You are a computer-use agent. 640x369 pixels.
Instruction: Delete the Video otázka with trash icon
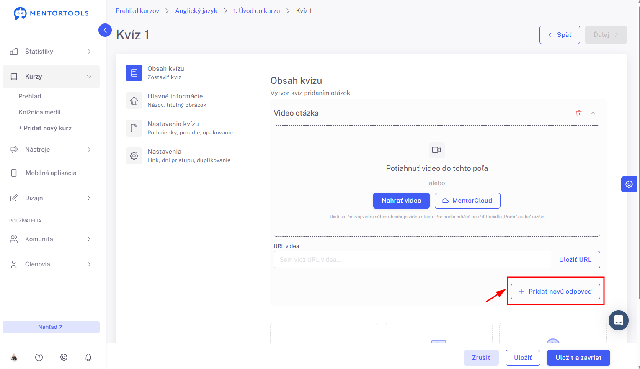click(579, 113)
